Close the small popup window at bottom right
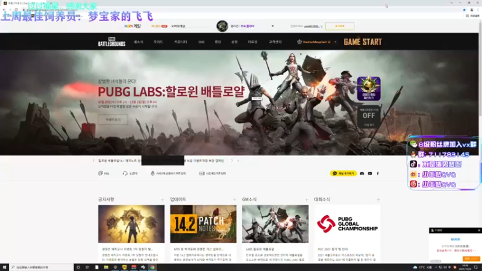482x271 pixels. (x=479, y=230)
